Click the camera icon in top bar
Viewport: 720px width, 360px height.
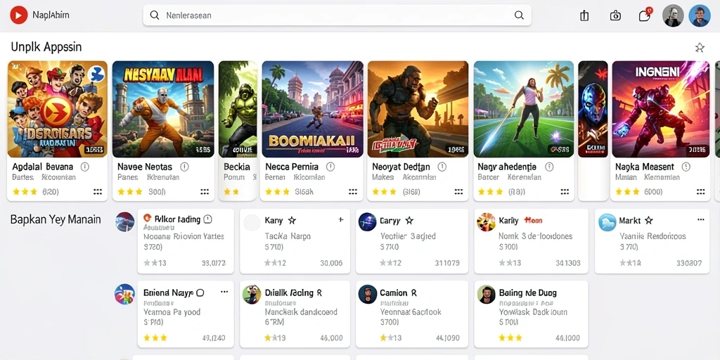click(x=615, y=15)
